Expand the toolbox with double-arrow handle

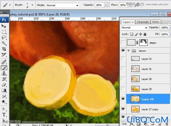click(1, 12)
